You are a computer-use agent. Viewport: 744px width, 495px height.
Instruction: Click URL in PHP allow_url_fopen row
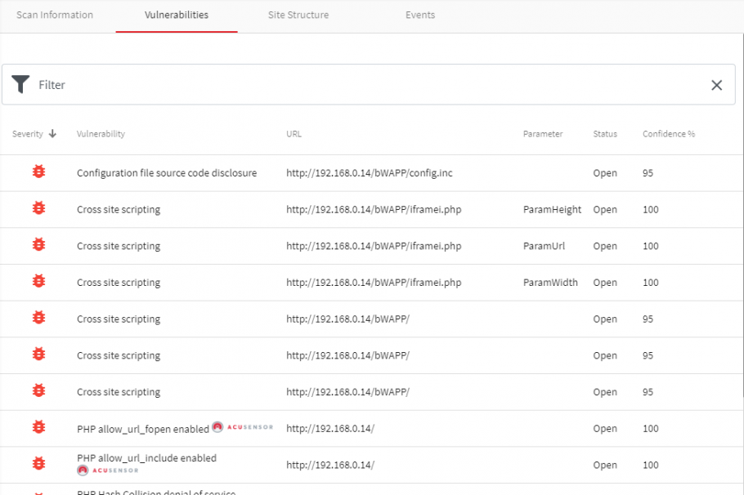[x=330, y=429]
